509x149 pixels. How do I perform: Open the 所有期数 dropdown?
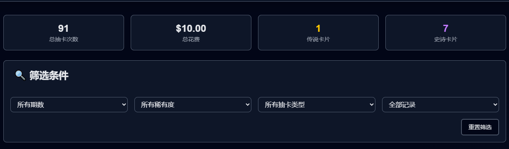pos(69,105)
